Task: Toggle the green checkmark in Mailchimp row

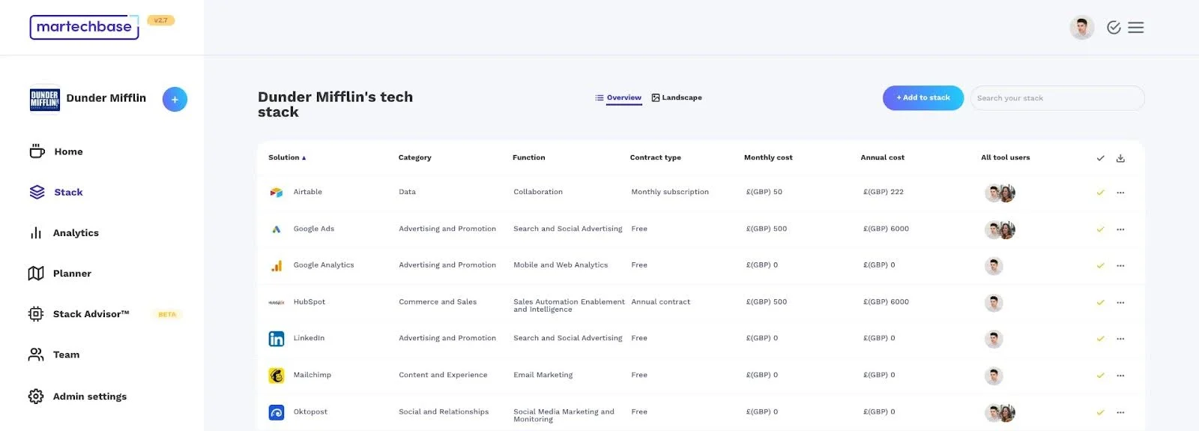Action: tap(1100, 376)
